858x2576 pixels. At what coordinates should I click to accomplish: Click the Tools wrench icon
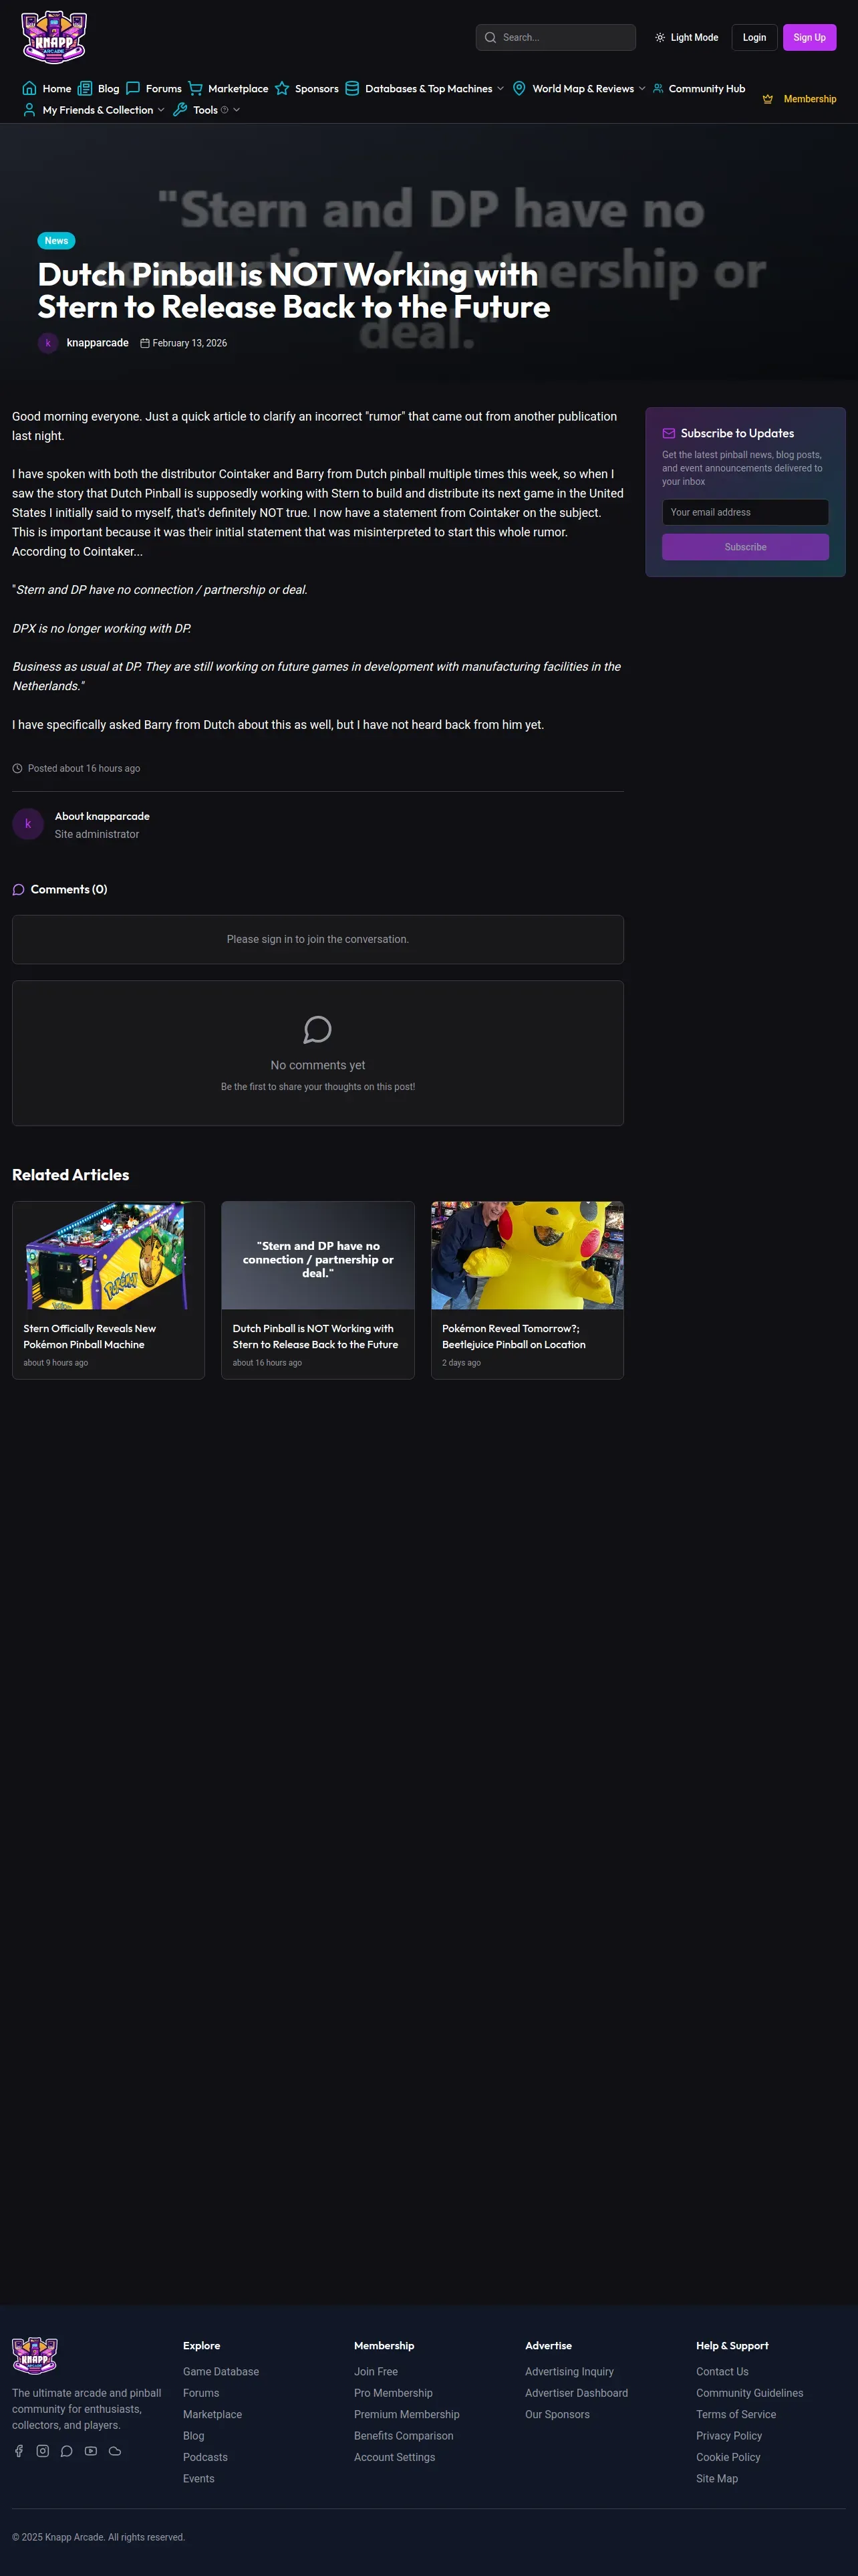[x=180, y=110]
